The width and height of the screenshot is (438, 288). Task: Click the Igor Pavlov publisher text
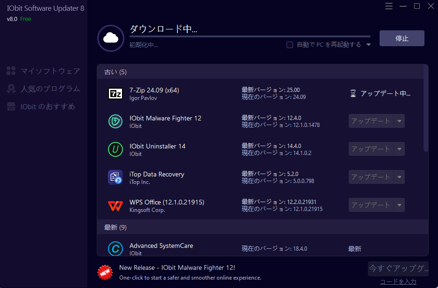pos(144,98)
